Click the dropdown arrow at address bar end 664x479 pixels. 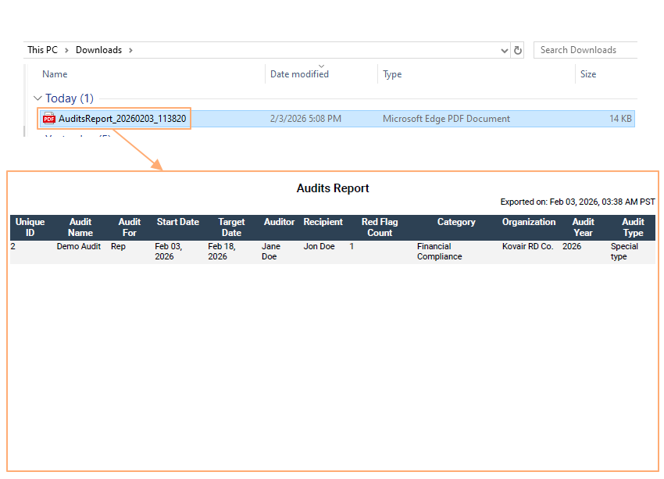[504, 49]
